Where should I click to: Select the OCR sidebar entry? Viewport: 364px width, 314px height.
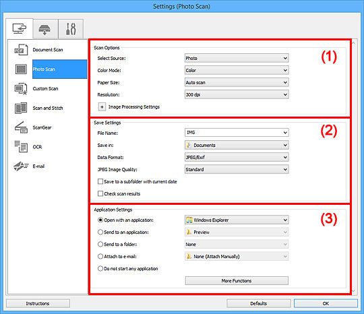37,147
